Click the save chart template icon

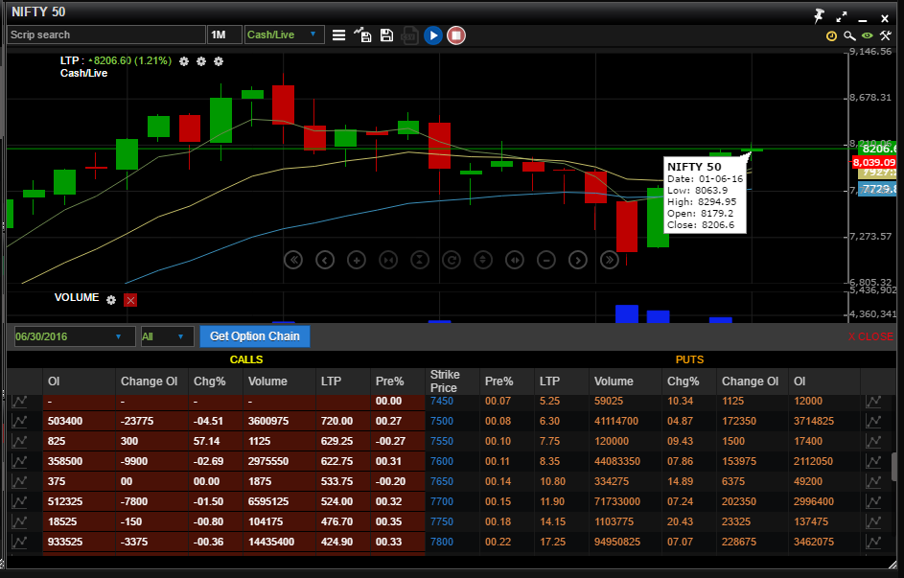[362, 35]
